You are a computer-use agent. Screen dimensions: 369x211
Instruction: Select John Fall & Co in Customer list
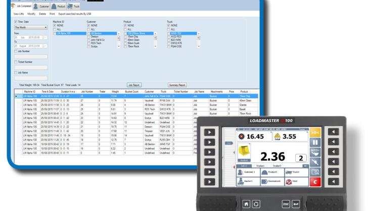pos(98,40)
